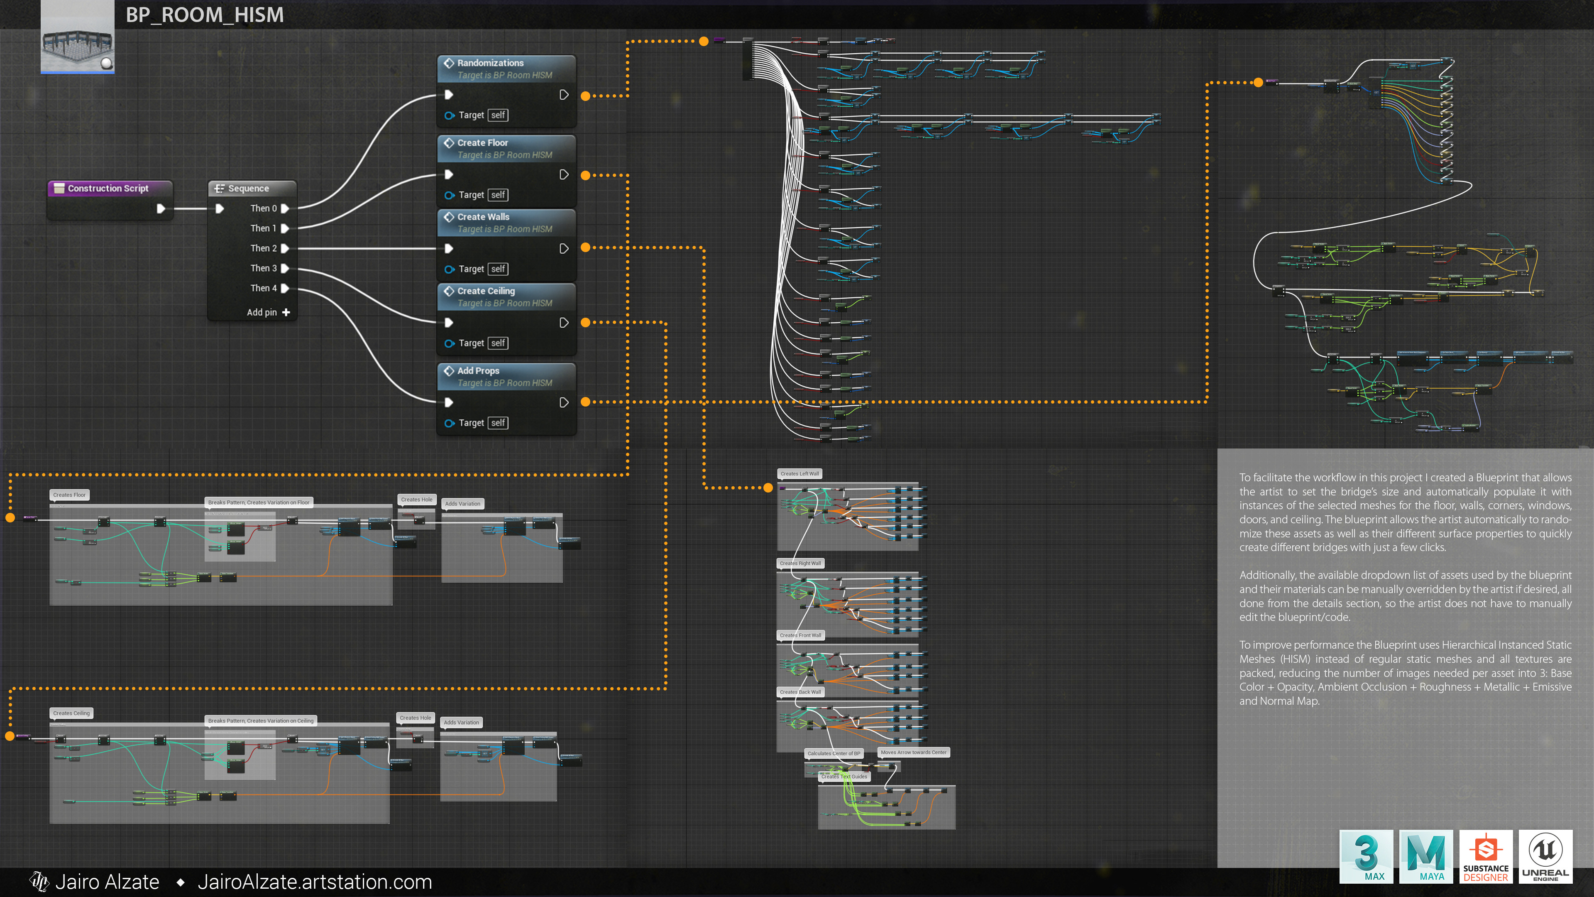Open JairoAlzate.artstation.com link

click(314, 882)
